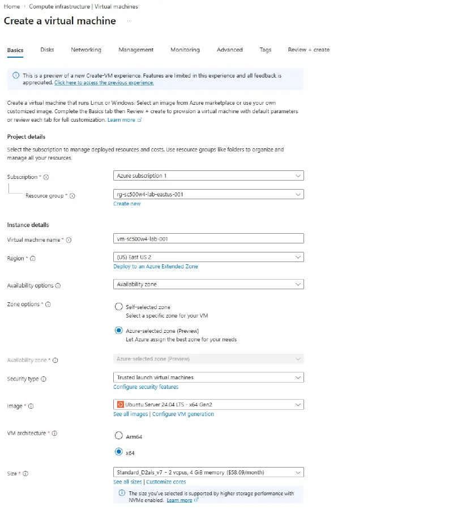Click external-link icon after intro Learn more
The width and height of the screenshot is (453, 510).
140,120
